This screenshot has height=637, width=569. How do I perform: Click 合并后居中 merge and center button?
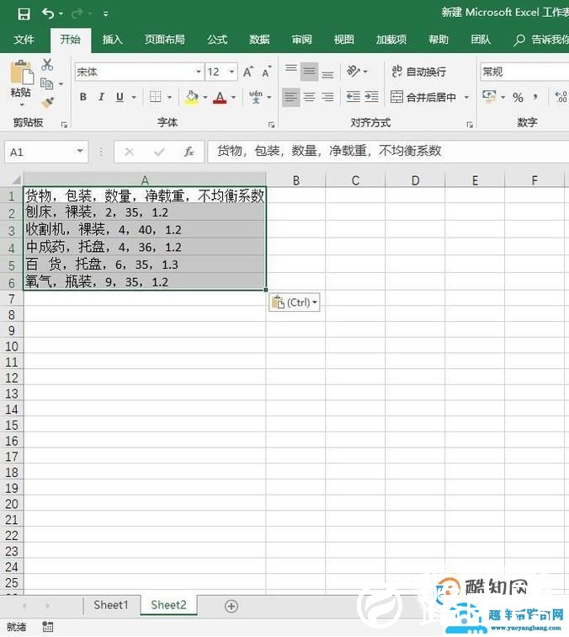pyautogui.click(x=423, y=97)
